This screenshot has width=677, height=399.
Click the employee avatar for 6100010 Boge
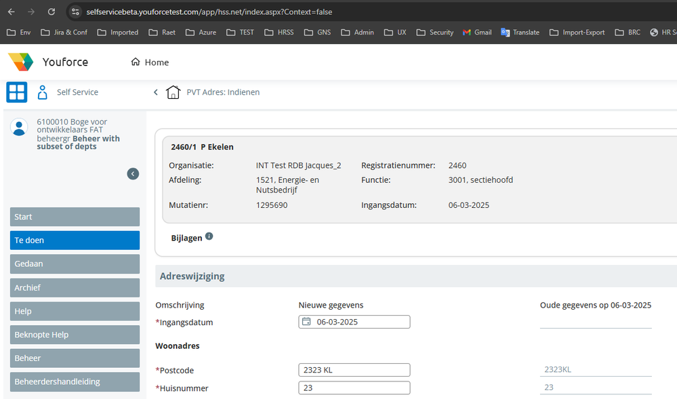(19, 127)
